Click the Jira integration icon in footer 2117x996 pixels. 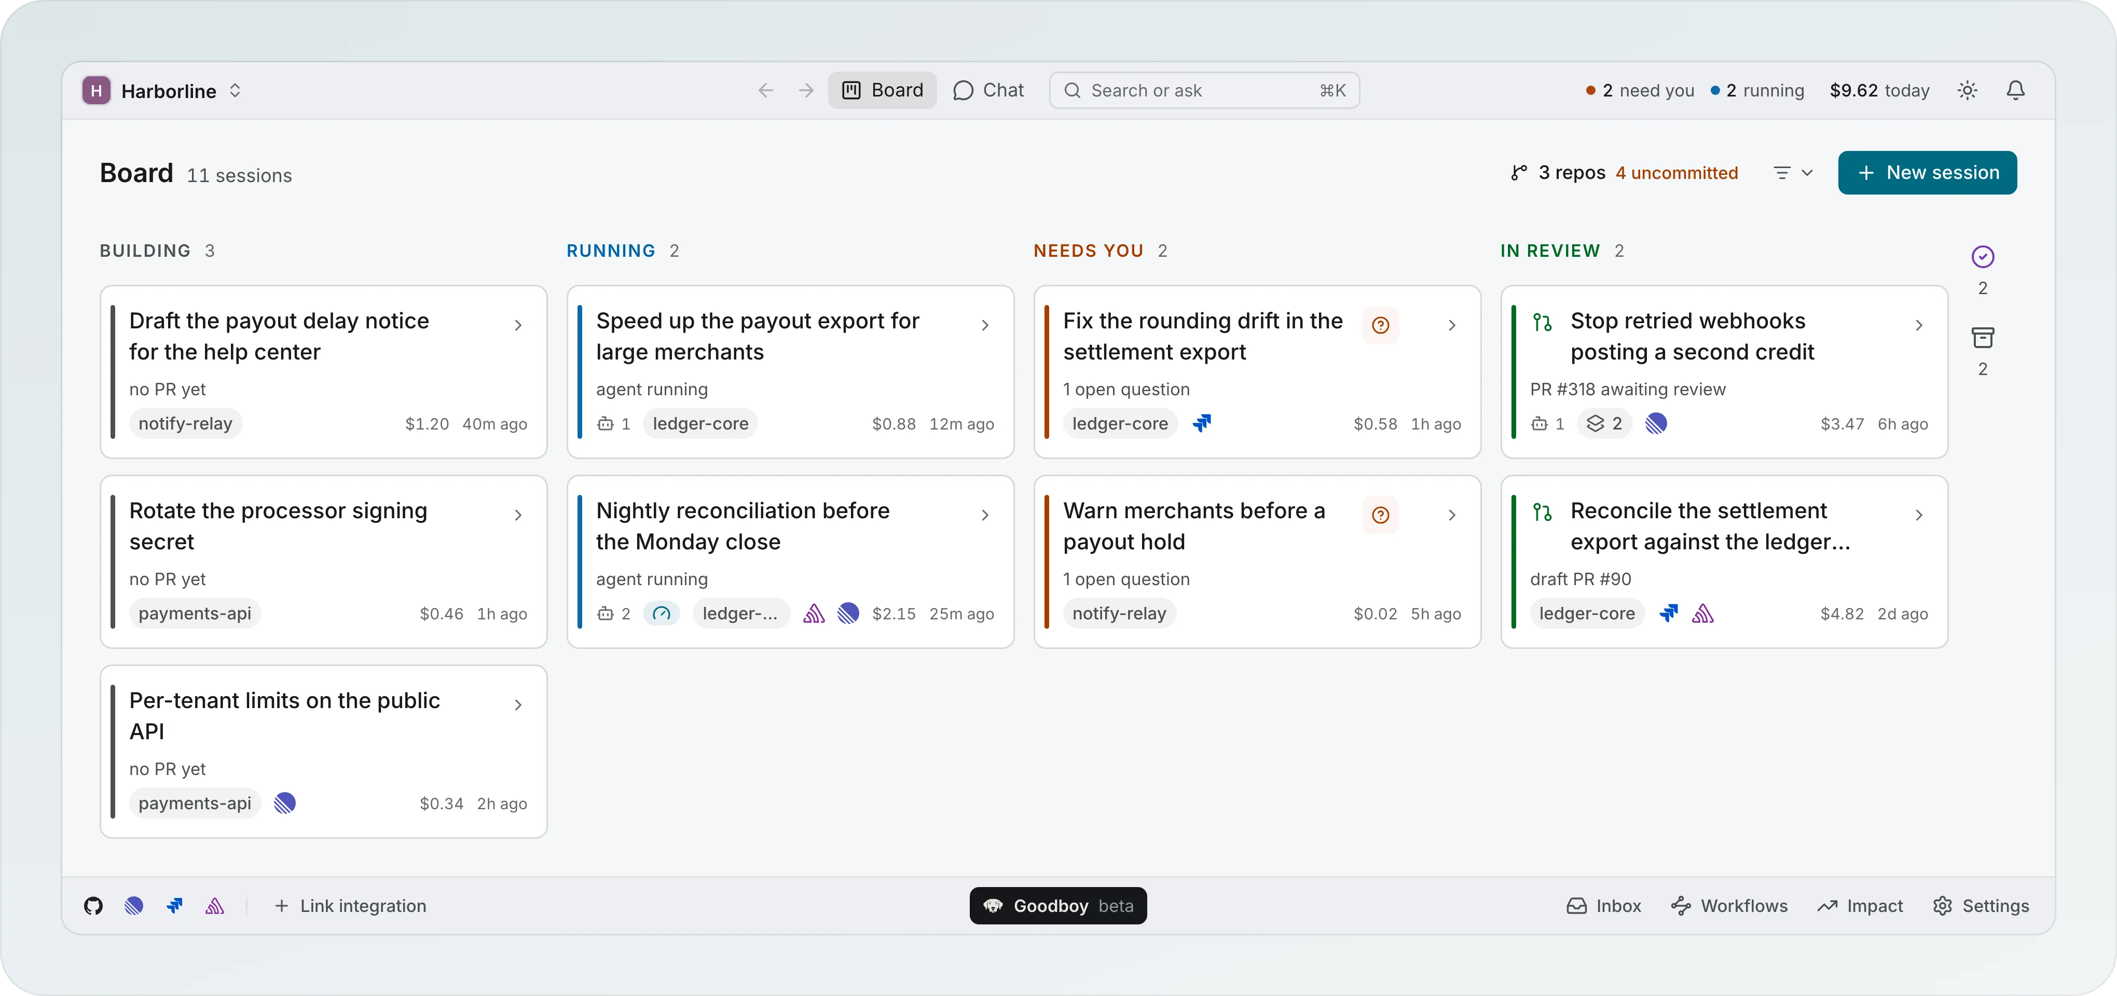(174, 906)
